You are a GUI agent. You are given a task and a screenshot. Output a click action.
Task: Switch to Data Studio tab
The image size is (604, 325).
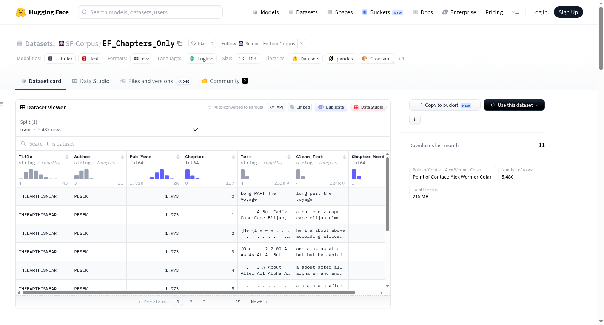pyautogui.click(x=91, y=81)
